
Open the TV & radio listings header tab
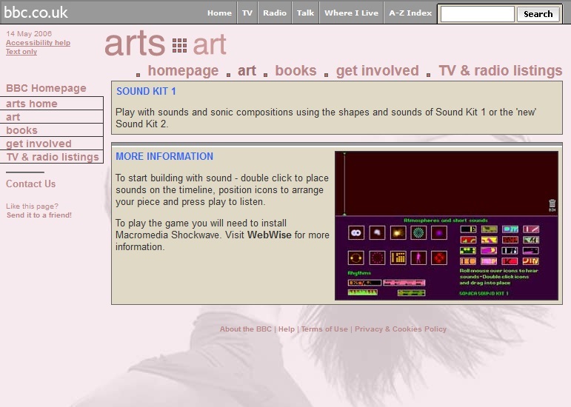(x=500, y=71)
